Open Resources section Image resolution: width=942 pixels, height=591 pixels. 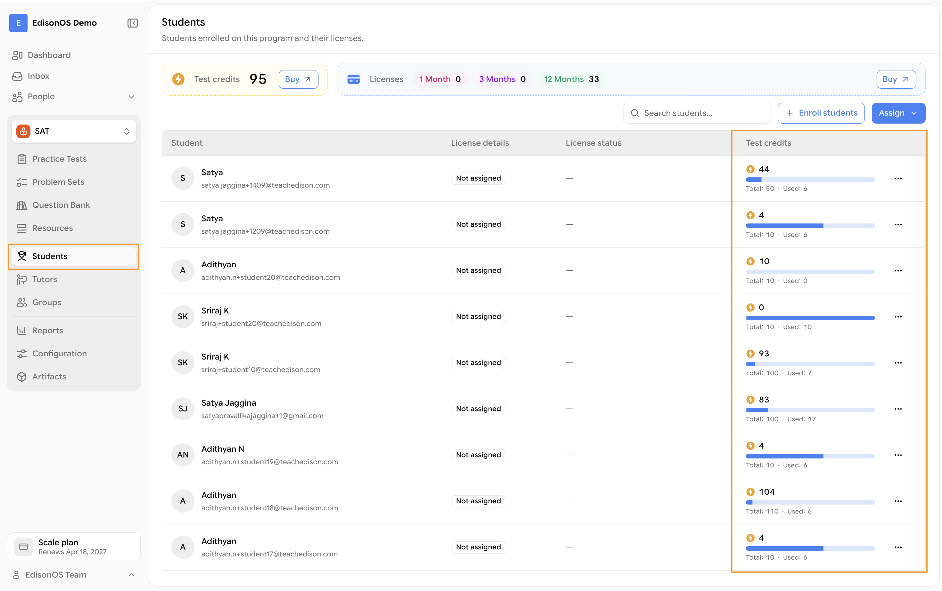coord(74,228)
